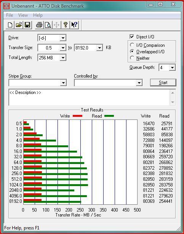Close the ATTO Disk Benchmark window
This screenshot has height=234, width=184.
click(173, 5)
